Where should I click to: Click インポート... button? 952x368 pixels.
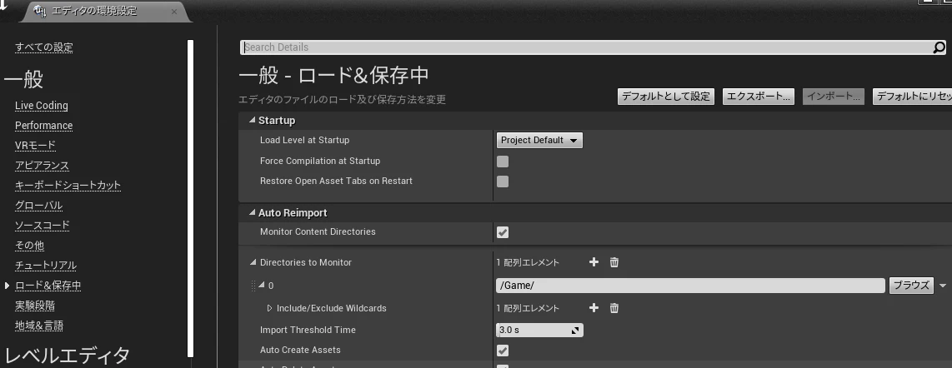[834, 97]
